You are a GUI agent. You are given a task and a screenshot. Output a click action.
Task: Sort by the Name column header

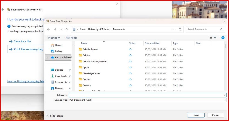(84, 43)
